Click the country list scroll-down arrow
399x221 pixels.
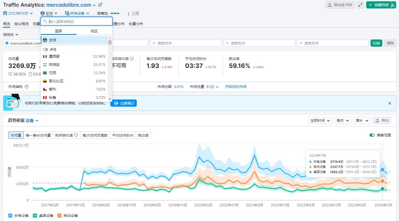click(x=110, y=99)
